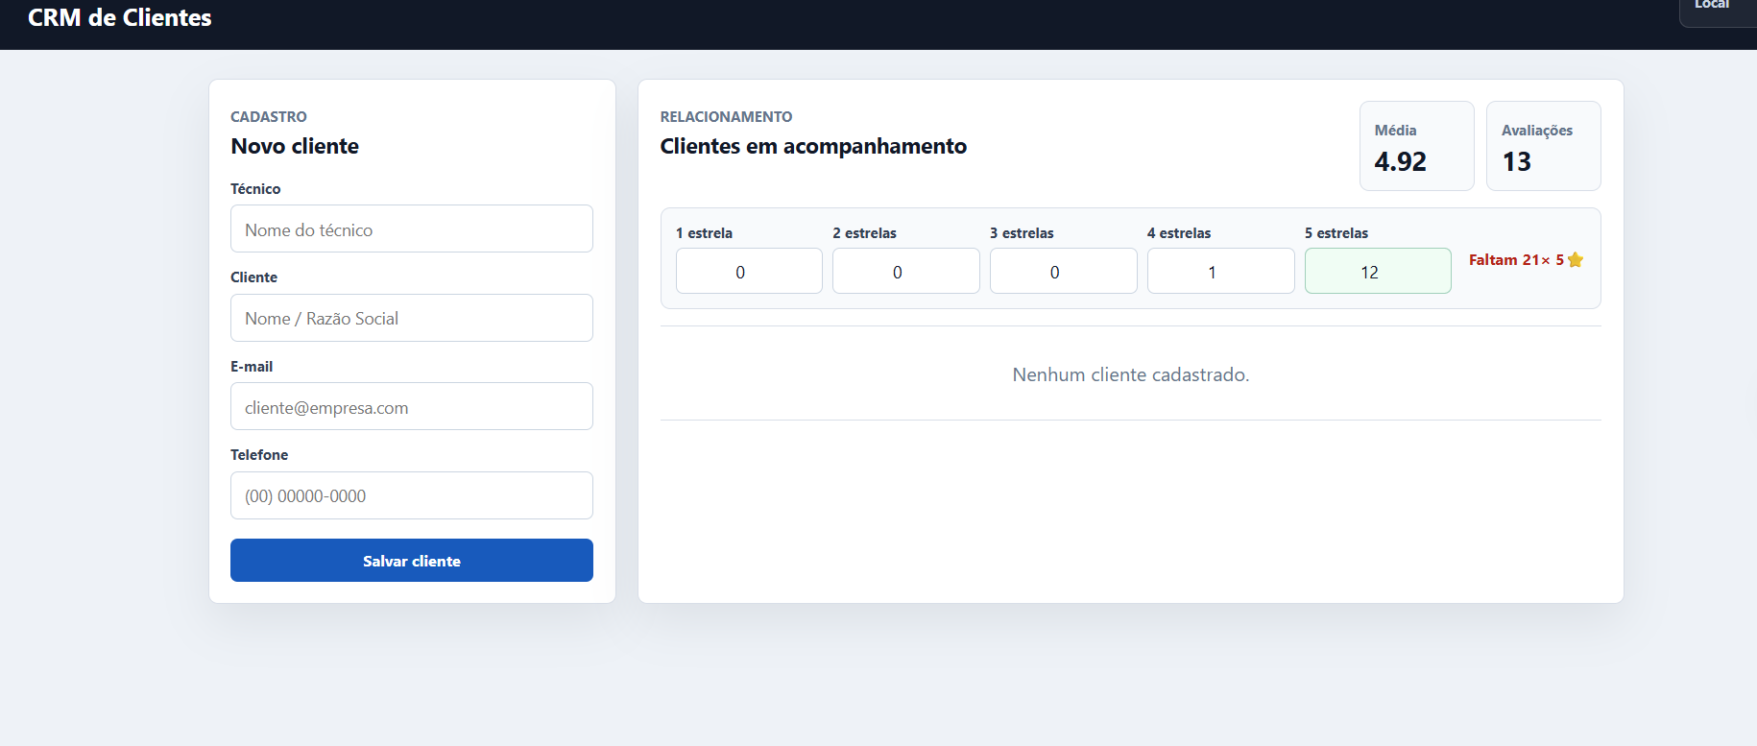Edit the 1 estrela count field

(749, 271)
